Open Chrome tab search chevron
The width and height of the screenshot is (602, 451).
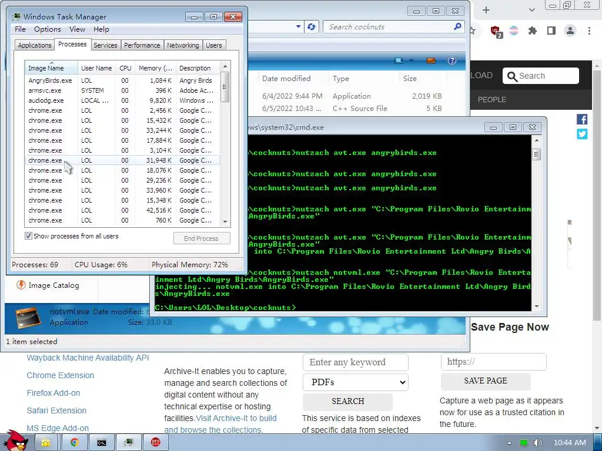coord(531,10)
